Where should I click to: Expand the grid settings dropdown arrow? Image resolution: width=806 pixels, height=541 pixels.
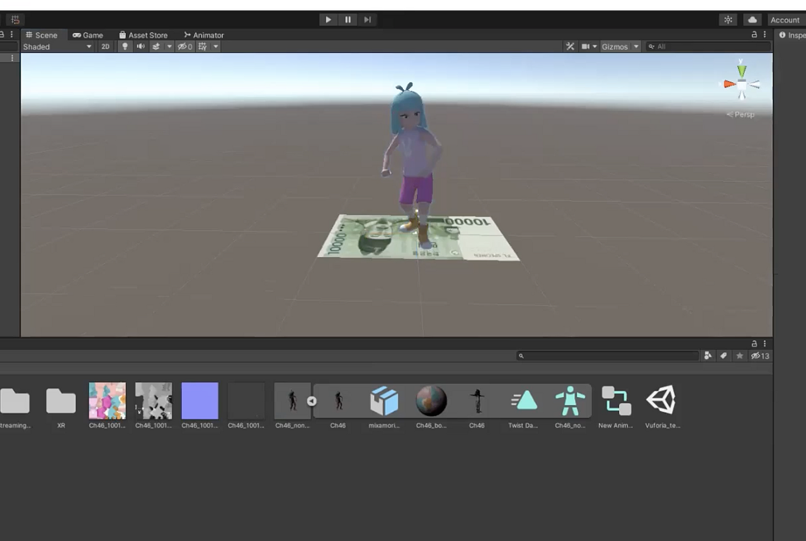coord(215,47)
